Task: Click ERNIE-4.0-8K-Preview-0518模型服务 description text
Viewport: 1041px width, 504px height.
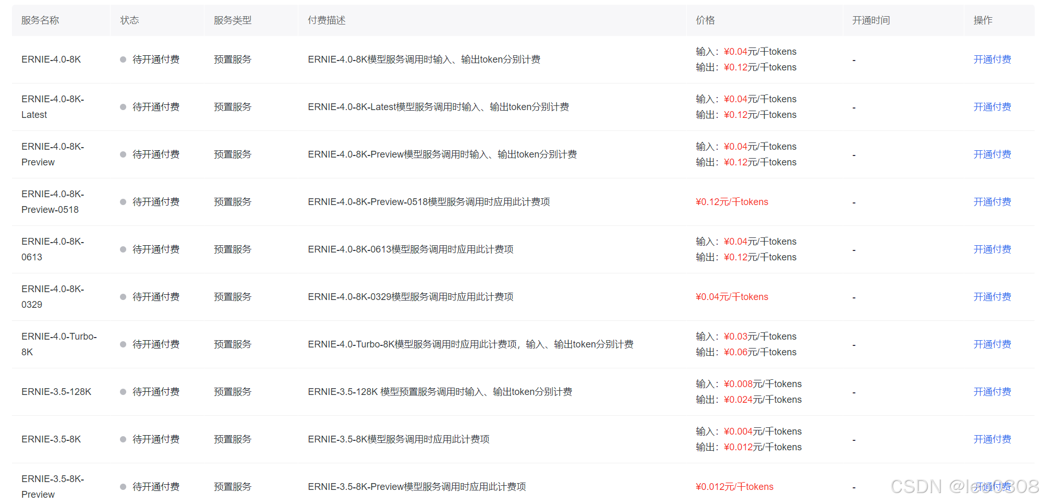Action: pos(429,202)
